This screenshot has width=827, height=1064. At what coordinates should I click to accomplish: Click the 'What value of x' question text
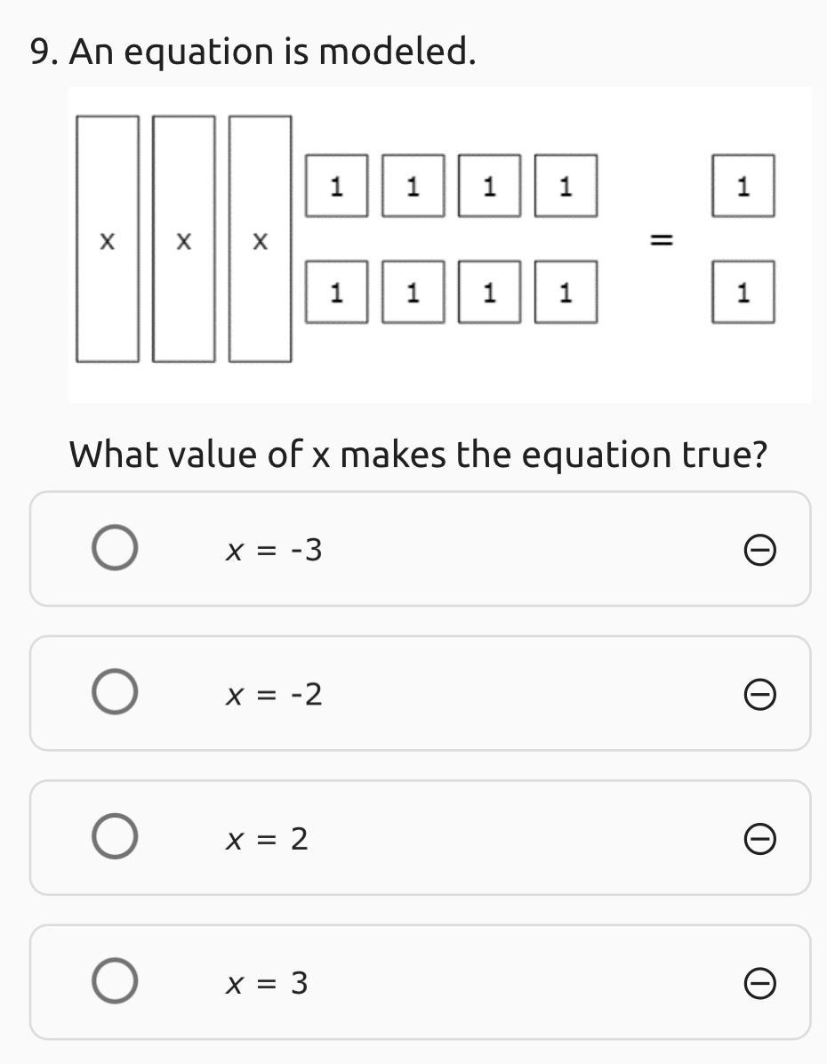tap(418, 455)
